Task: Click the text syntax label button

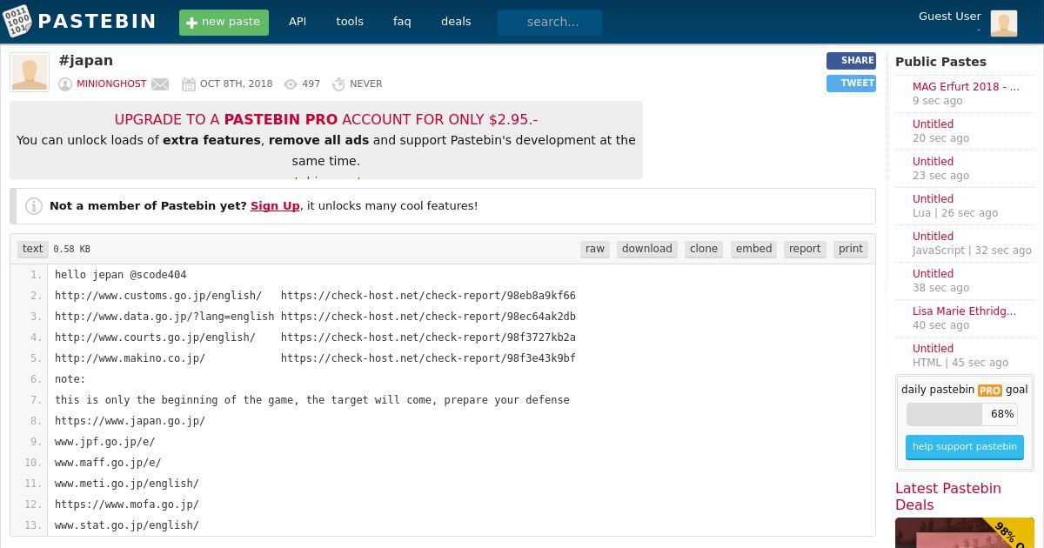Action: coord(33,249)
